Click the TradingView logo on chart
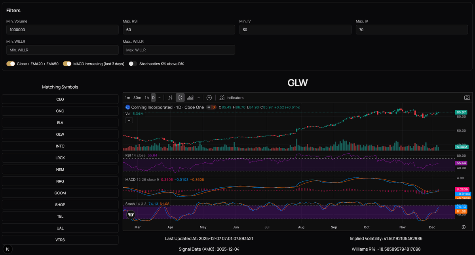 [131, 215]
